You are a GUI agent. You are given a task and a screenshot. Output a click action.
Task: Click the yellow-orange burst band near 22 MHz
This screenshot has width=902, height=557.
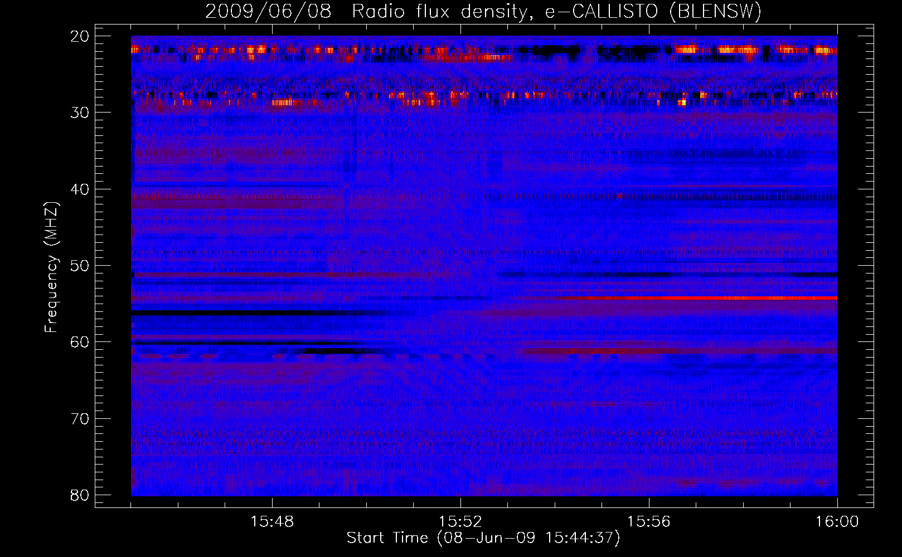pos(484,50)
